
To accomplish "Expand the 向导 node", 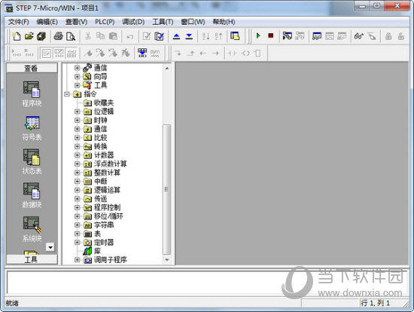I will click(x=77, y=77).
